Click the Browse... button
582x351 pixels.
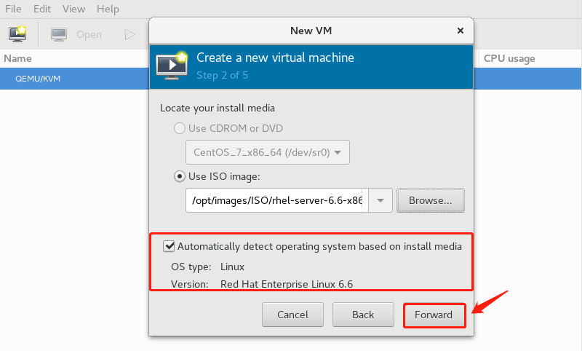(x=430, y=200)
